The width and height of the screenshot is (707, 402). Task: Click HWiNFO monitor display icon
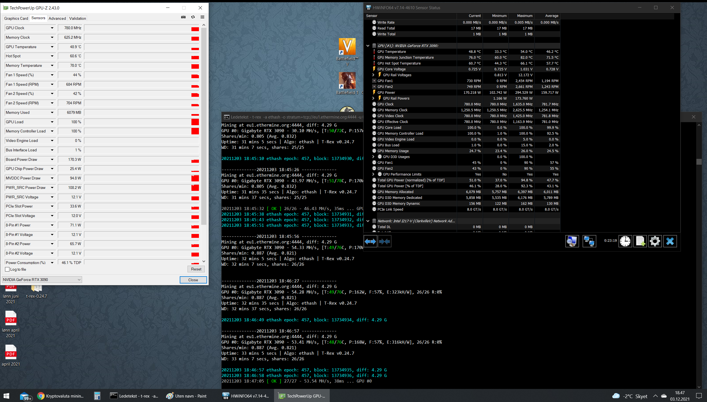tap(572, 241)
